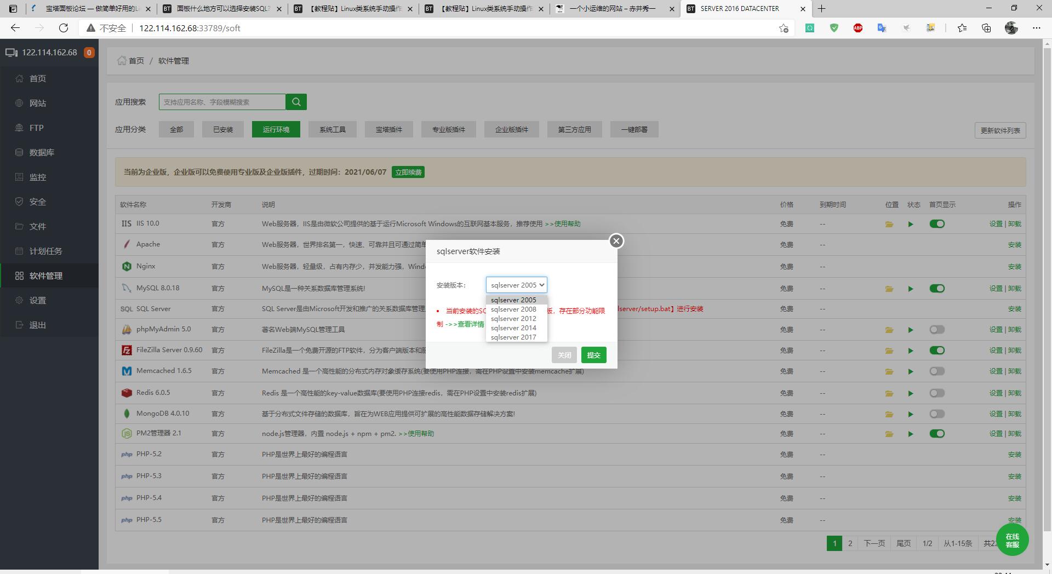The width and height of the screenshot is (1052, 574).
Task: Open 网站 in the sidebar
Action: click(x=49, y=103)
